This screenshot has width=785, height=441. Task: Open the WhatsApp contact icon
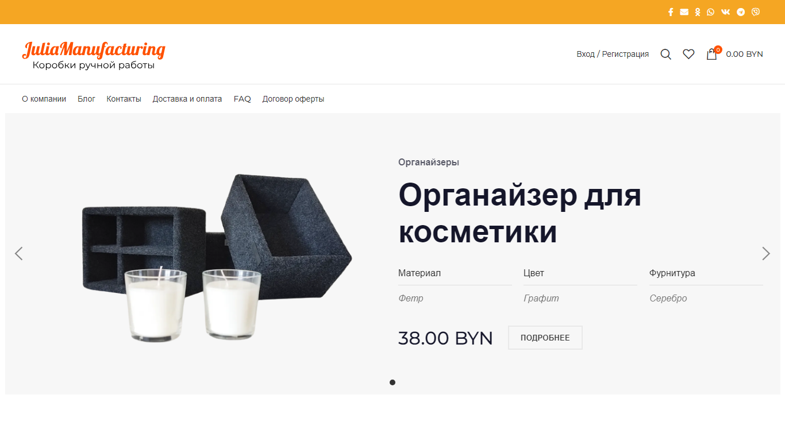point(711,12)
